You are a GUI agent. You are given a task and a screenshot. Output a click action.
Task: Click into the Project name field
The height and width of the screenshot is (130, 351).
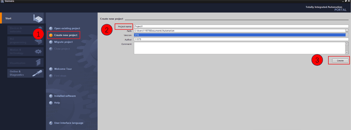coord(241,26)
